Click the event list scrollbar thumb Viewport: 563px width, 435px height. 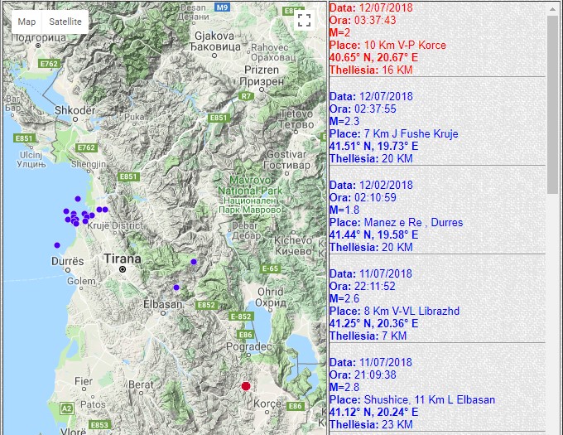tap(552, 104)
